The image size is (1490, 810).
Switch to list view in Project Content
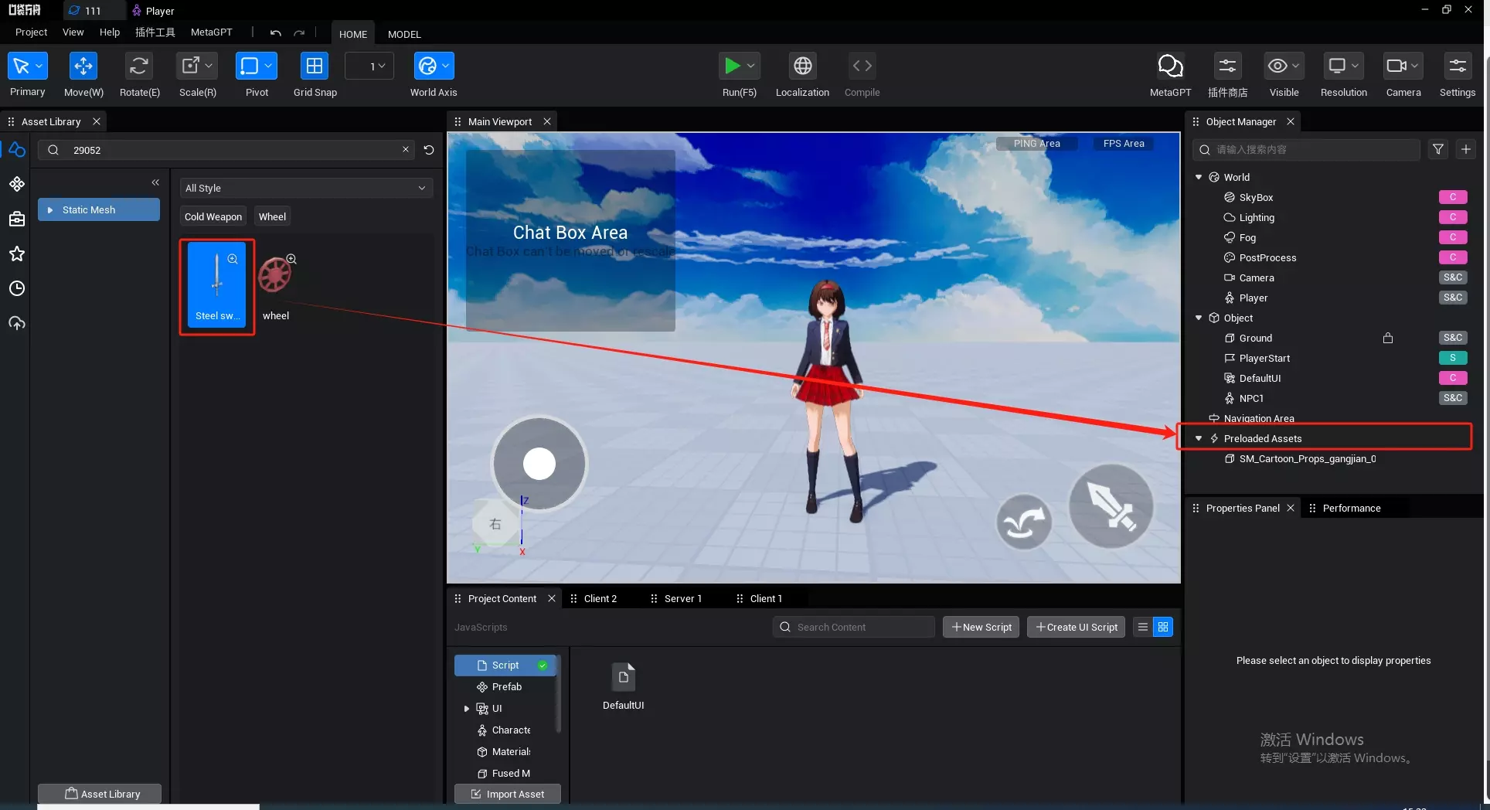[x=1142, y=627]
